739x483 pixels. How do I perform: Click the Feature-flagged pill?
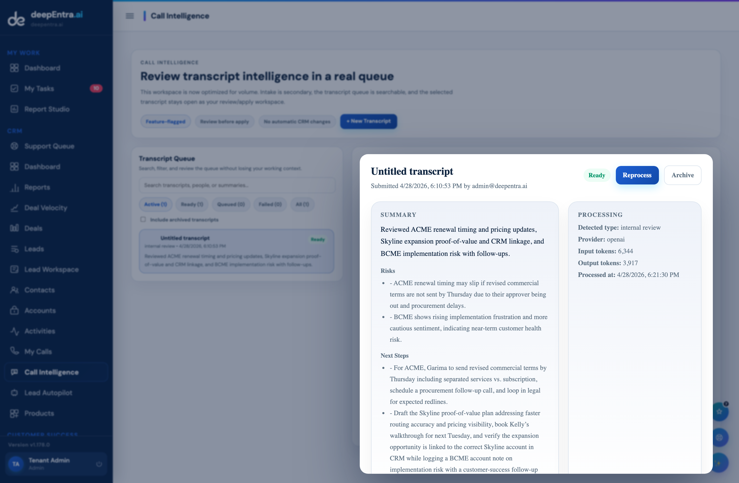(166, 122)
